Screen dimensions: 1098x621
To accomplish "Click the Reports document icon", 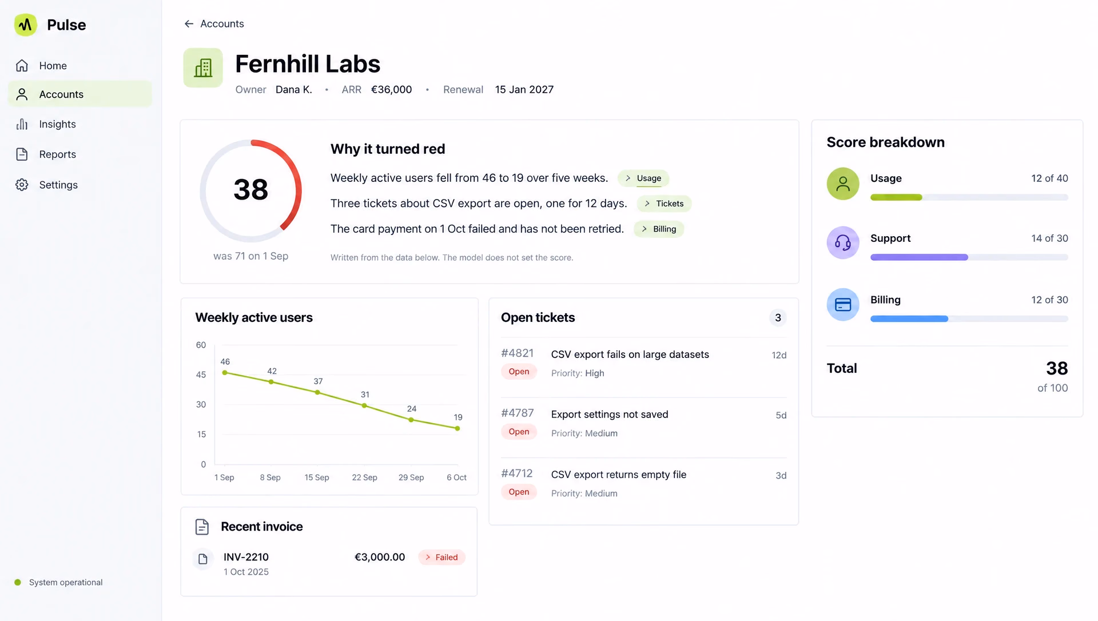I will [x=22, y=154].
